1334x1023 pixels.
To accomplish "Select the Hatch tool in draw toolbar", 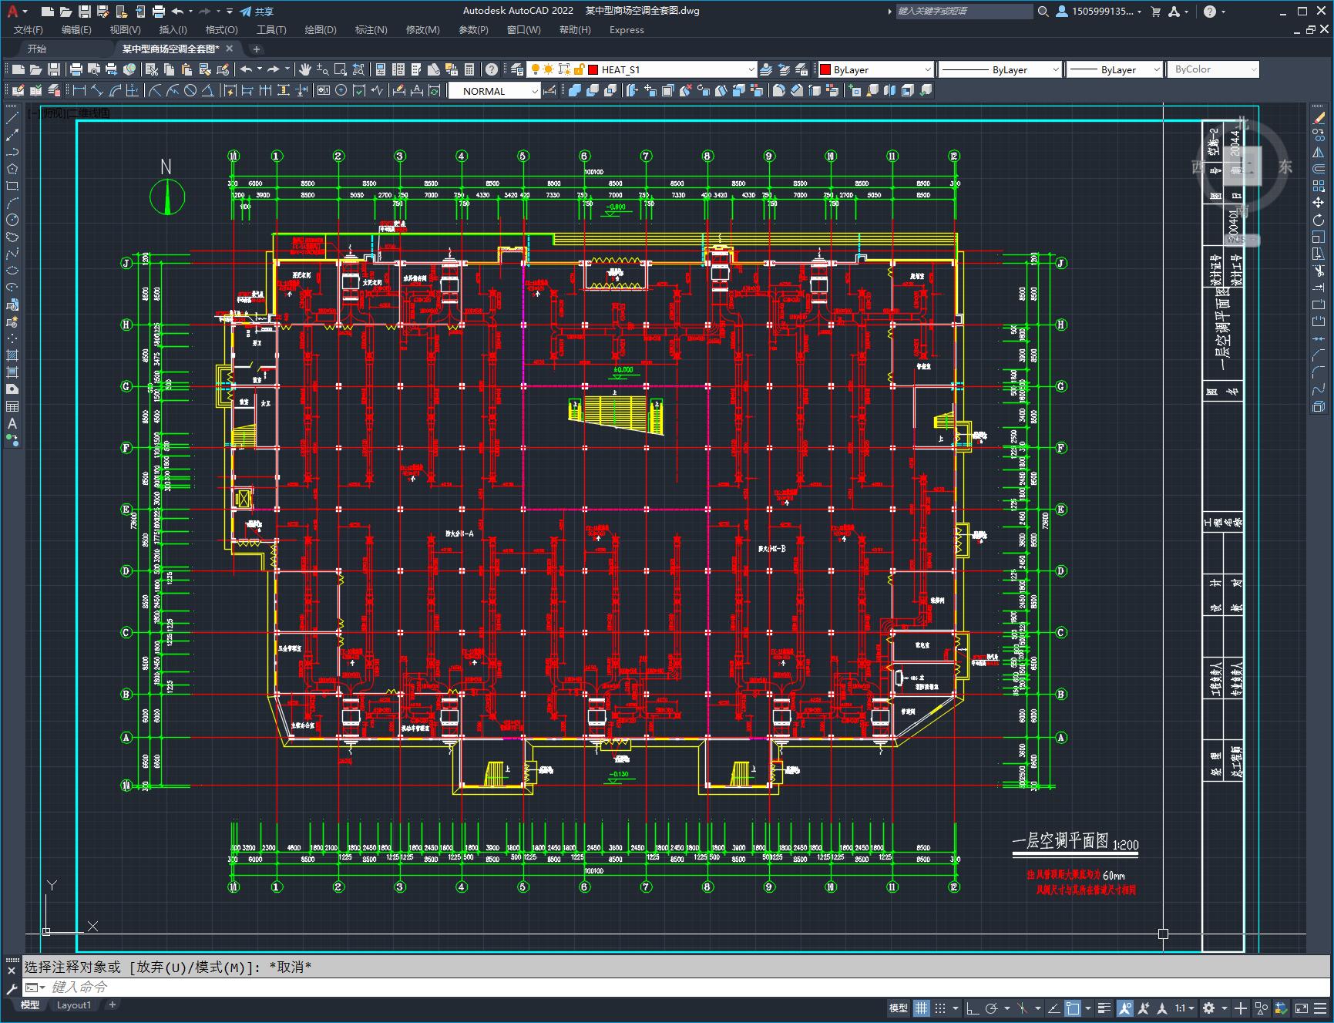I will tap(12, 355).
